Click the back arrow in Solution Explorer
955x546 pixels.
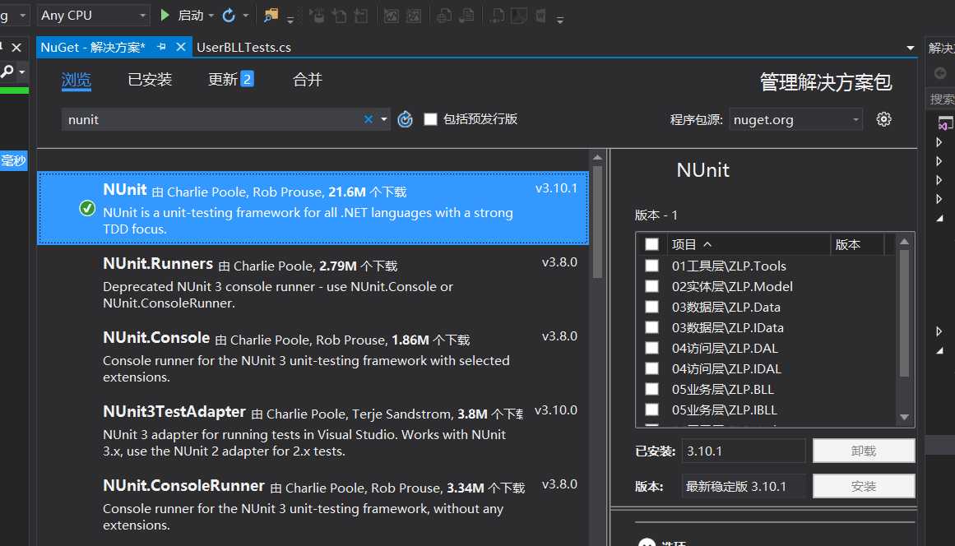point(939,73)
